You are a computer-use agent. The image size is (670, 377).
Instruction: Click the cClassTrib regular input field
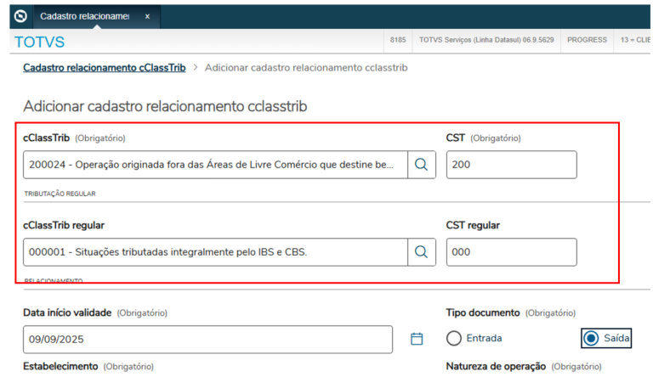click(x=214, y=252)
